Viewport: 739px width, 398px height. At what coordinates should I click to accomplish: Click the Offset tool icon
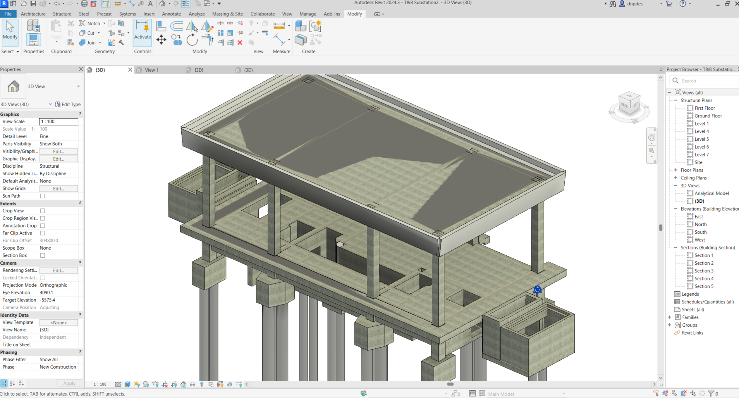pos(177,26)
